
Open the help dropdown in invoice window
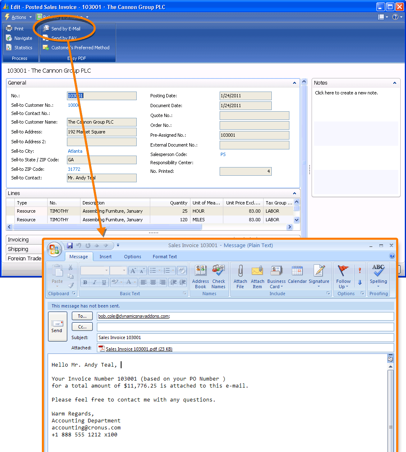point(397,17)
